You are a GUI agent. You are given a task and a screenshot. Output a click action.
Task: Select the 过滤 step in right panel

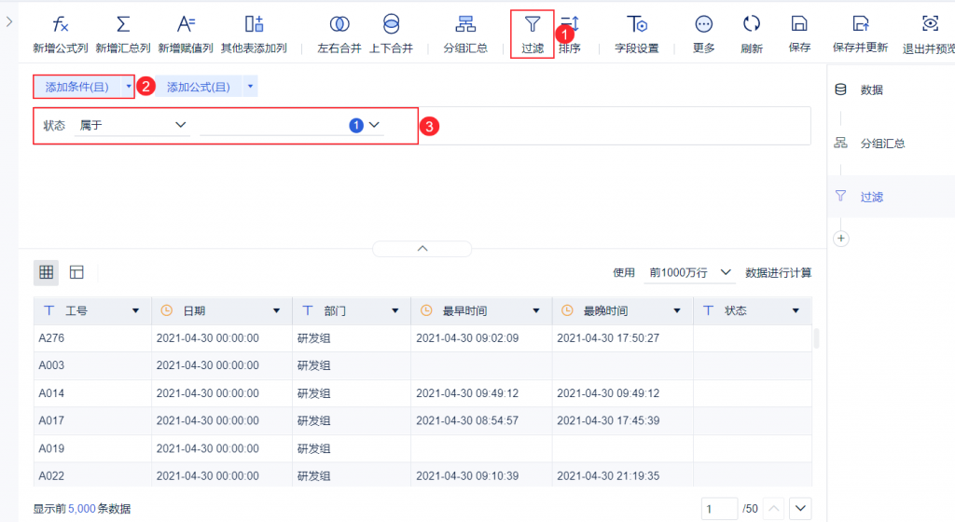click(x=891, y=197)
